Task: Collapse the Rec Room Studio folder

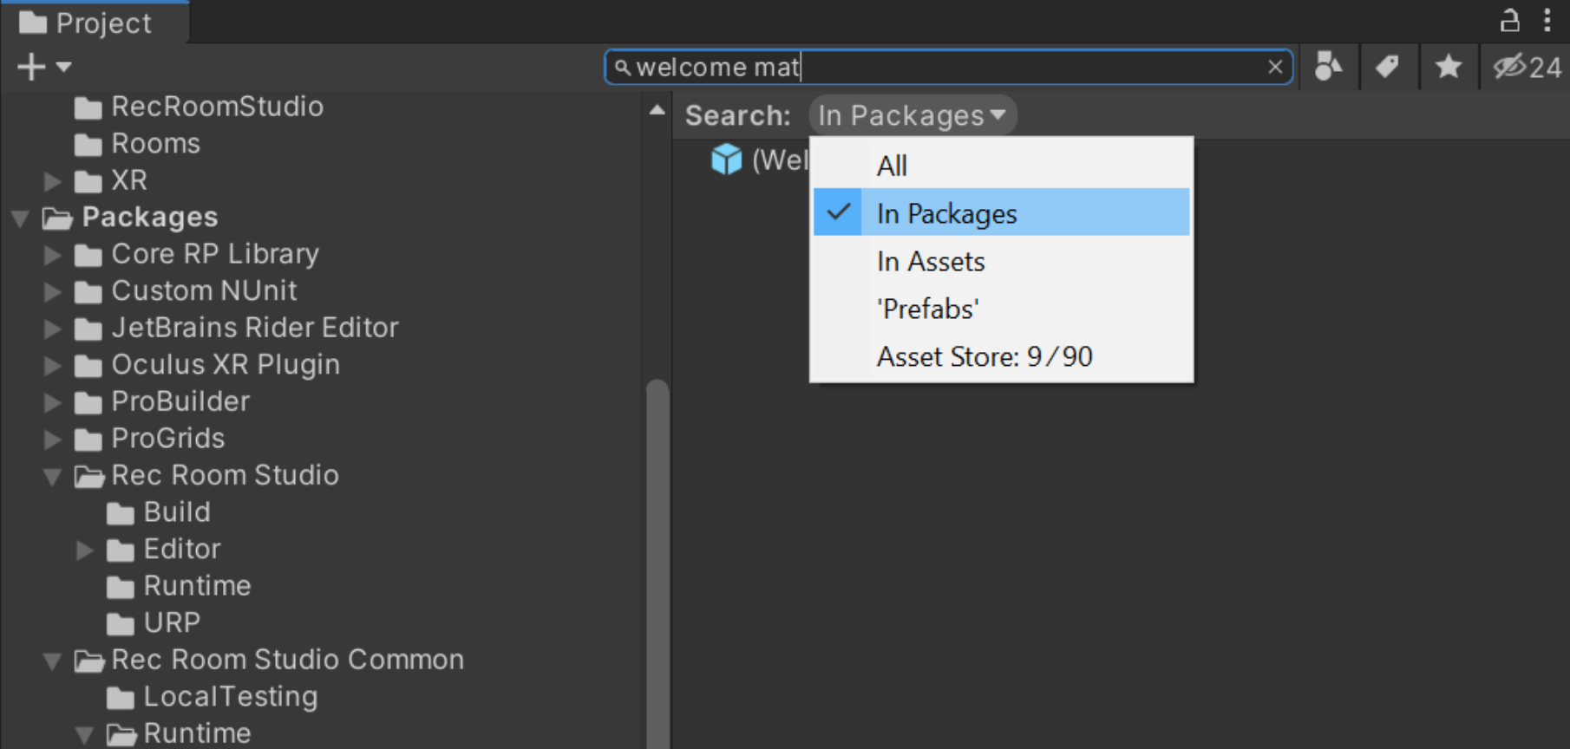Action: point(52,476)
